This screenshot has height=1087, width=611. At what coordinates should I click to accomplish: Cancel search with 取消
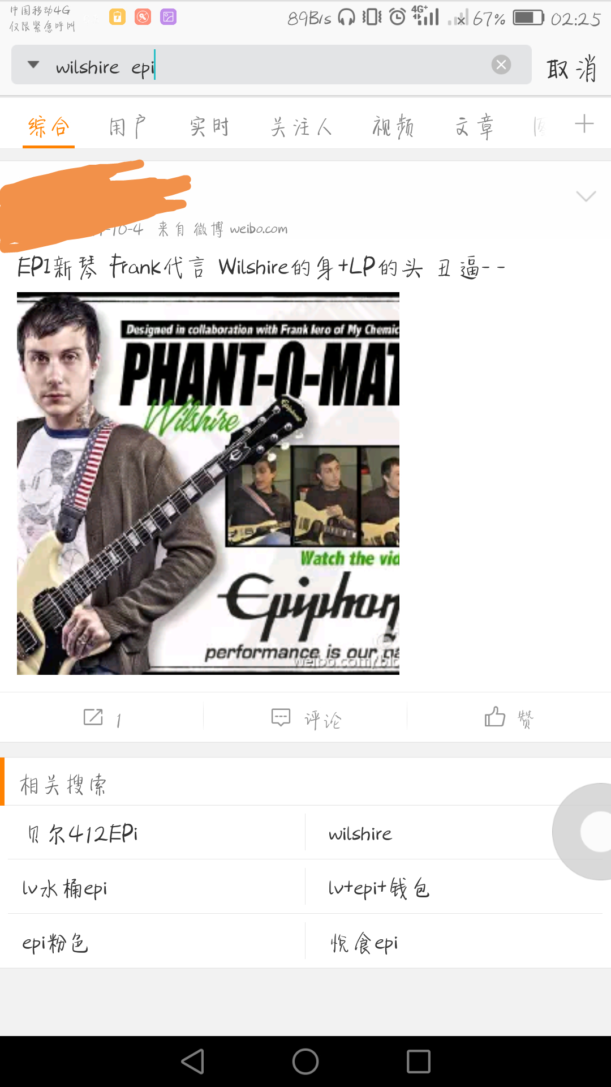(x=571, y=69)
